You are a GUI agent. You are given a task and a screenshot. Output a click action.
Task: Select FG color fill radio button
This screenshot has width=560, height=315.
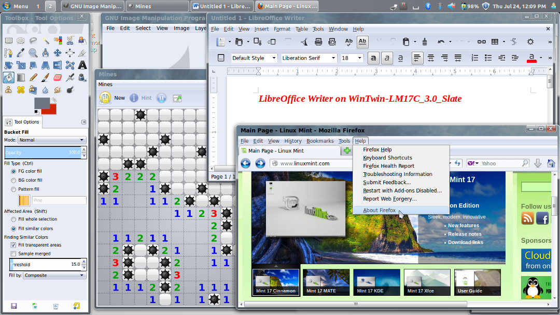coord(13,171)
